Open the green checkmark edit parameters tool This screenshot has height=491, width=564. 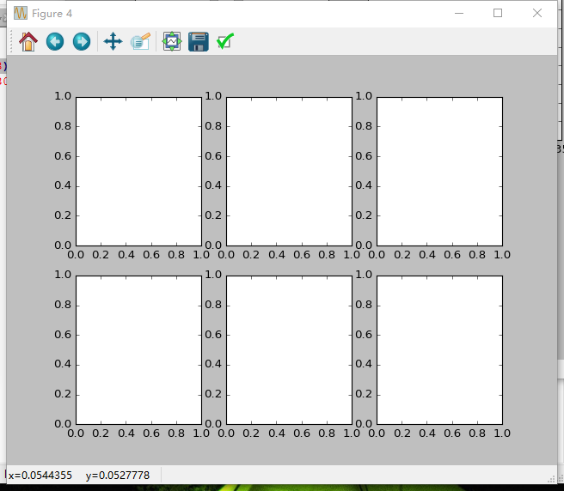coord(225,41)
